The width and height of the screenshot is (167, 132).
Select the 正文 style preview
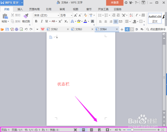(155, 19)
